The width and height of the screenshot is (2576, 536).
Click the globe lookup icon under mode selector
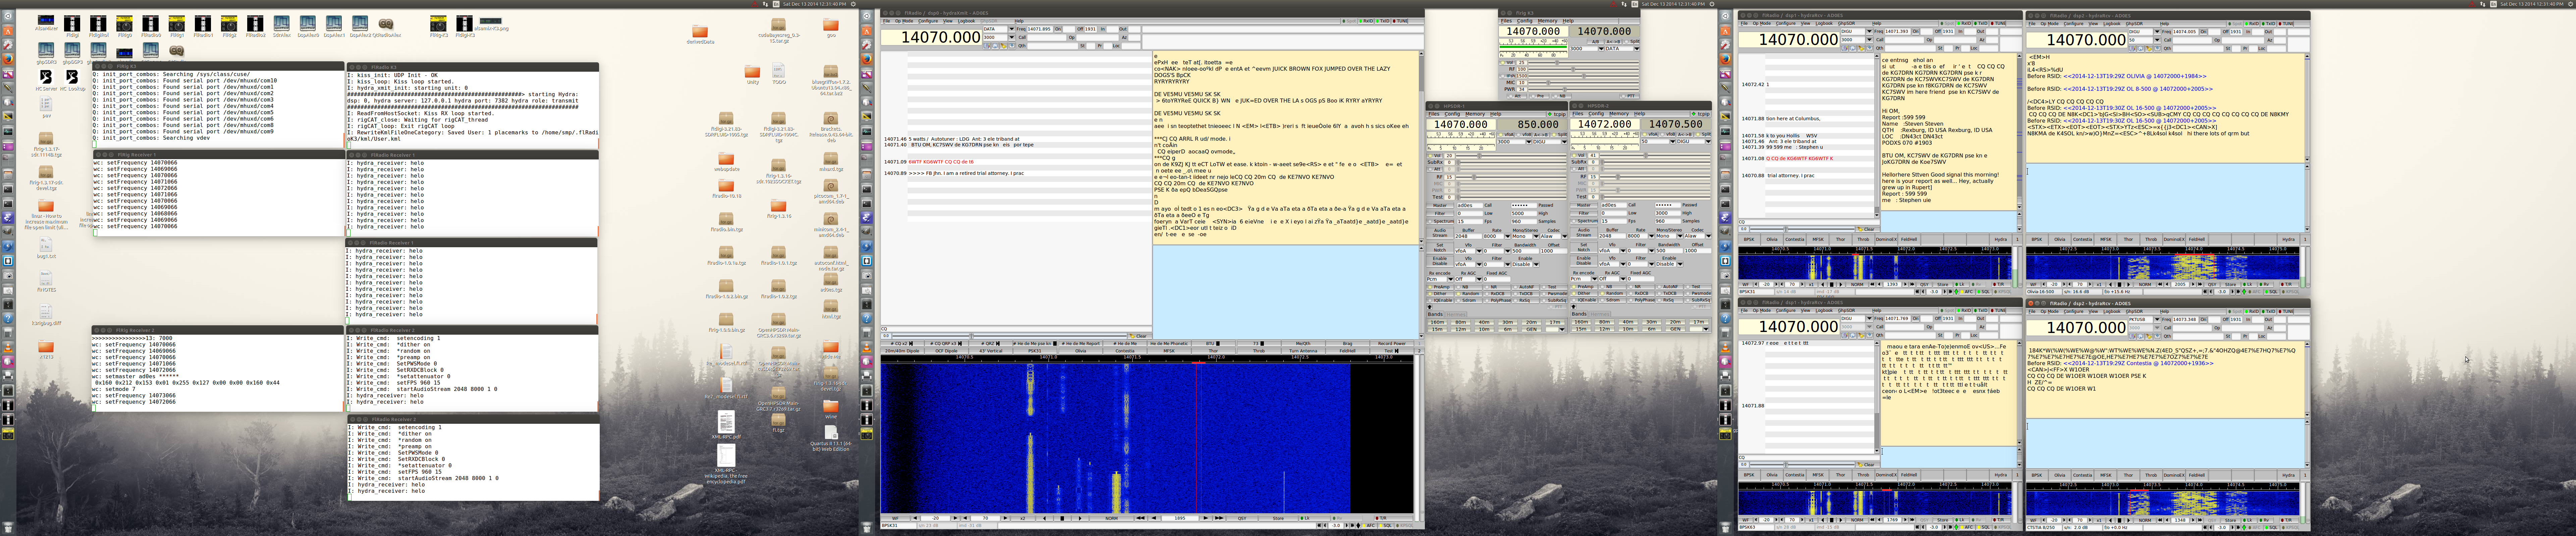995,46
